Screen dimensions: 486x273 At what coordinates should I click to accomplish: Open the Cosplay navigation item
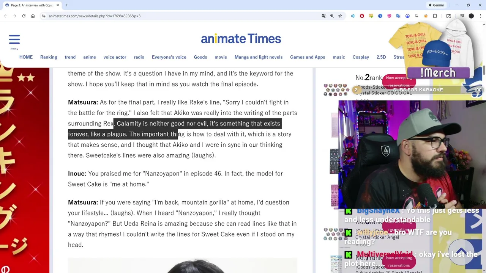coord(361,57)
